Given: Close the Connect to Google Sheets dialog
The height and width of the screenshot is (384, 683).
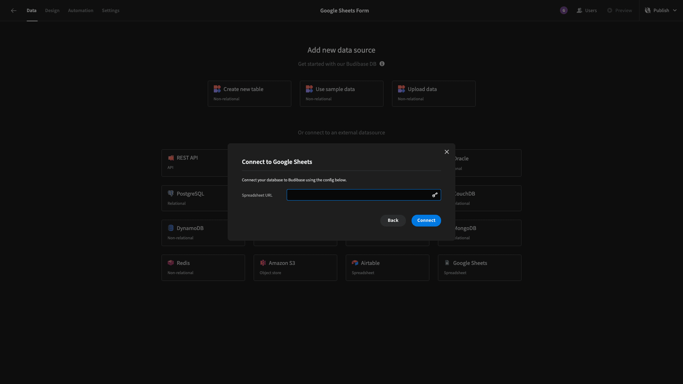Looking at the screenshot, I should coord(447,152).
